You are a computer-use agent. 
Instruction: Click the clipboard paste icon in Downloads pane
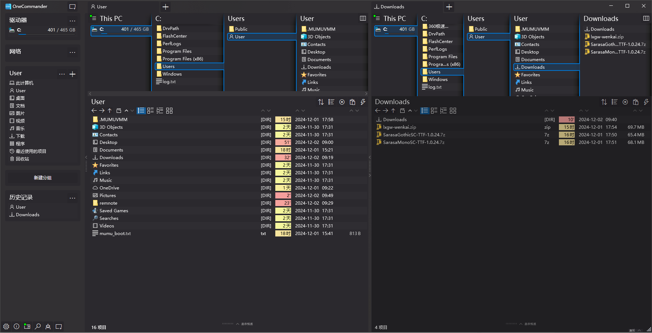tap(636, 102)
